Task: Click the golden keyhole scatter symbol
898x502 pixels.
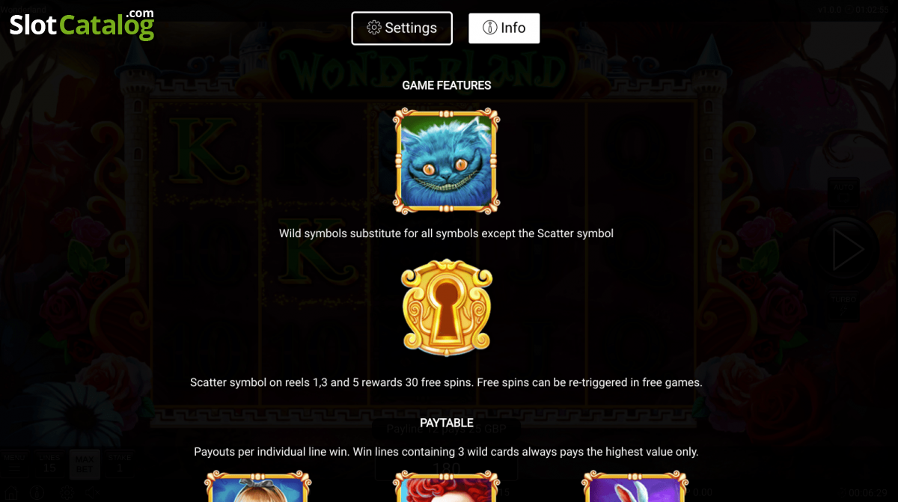Action: tap(447, 307)
